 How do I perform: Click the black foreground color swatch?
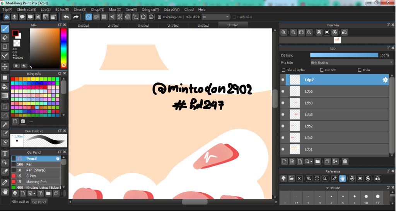click(x=15, y=33)
